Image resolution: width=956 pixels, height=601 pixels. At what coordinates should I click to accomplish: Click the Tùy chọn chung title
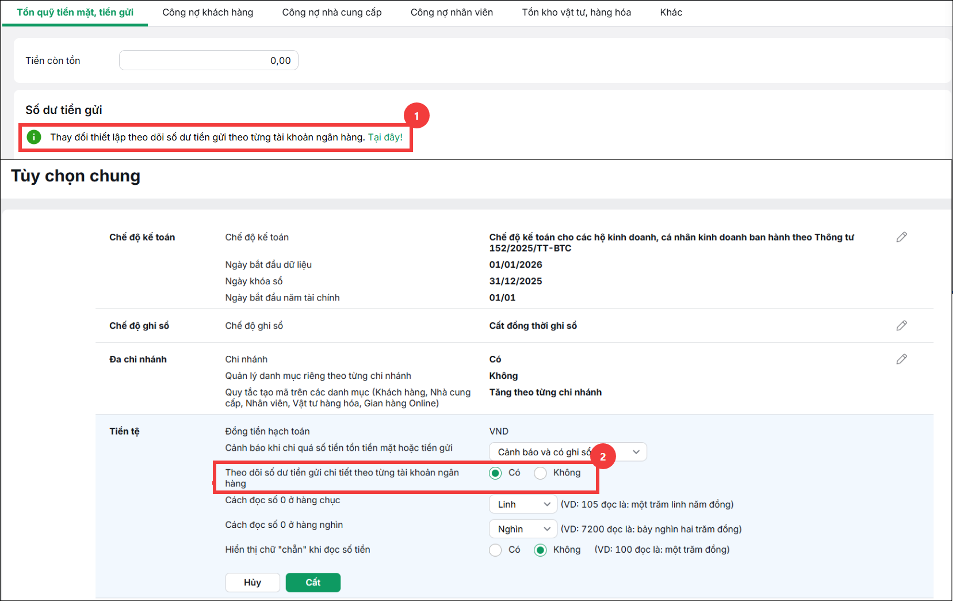[x=75, y=176]
